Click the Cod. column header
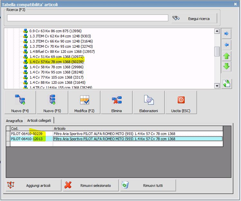 [32, 128]
